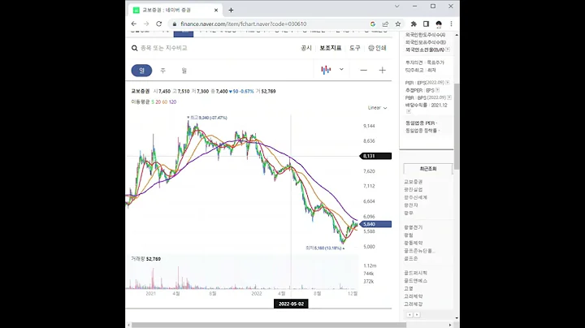
Task: Open 고려제강 from recent list
Action: (x=414, y=304)
